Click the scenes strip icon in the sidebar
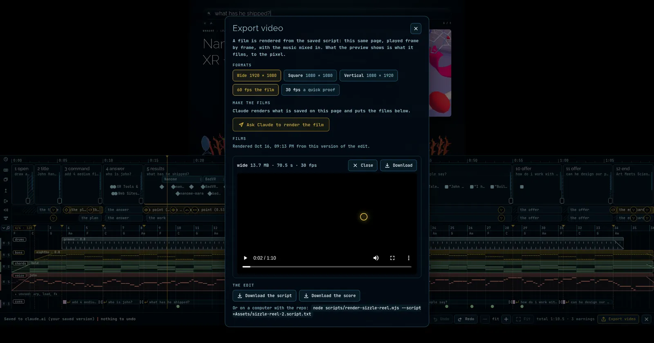 click(x=6, y=170)
